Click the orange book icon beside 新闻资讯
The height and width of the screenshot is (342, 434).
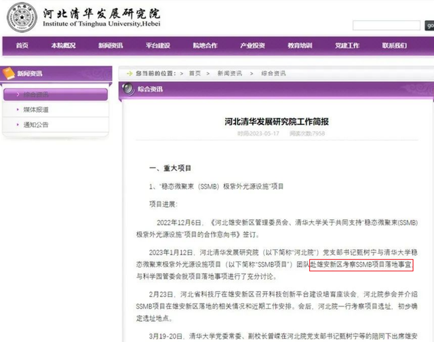(8, 73)
